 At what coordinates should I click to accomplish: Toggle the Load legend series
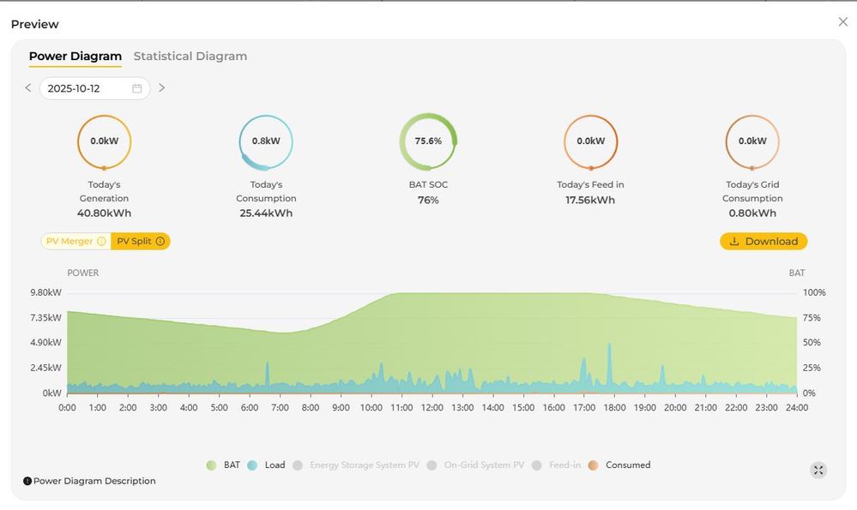[266, 465]
